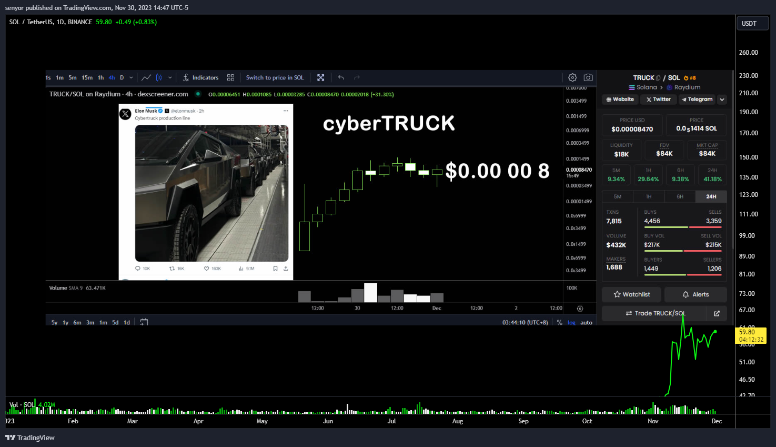Open time axis settings icon near 12:00
Viewport: 776px width, 447px height.
coord(580,309)
